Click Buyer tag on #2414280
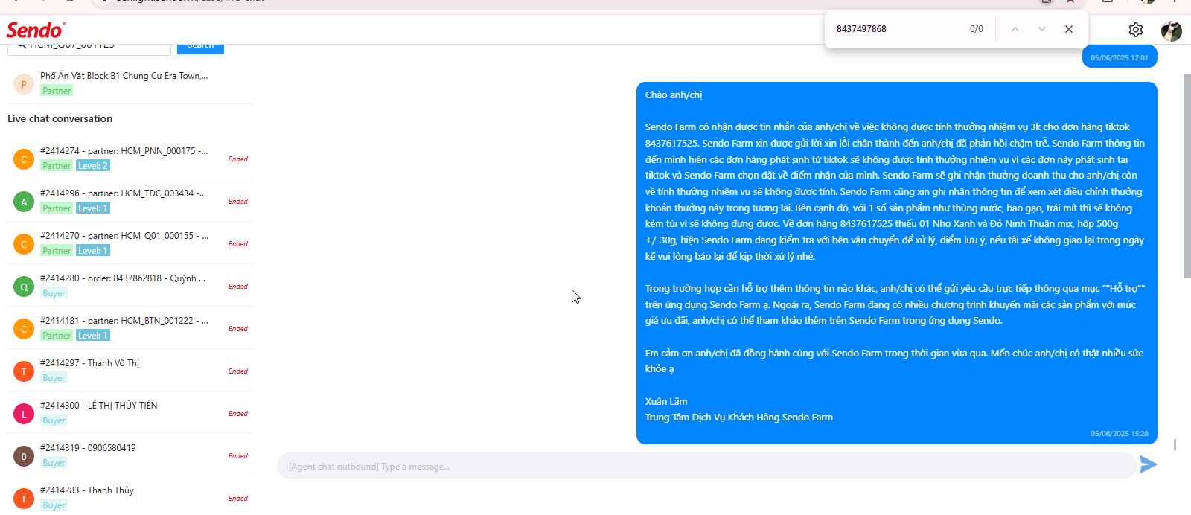Screen dimensions: 1191x515 [x=54, y=293]
